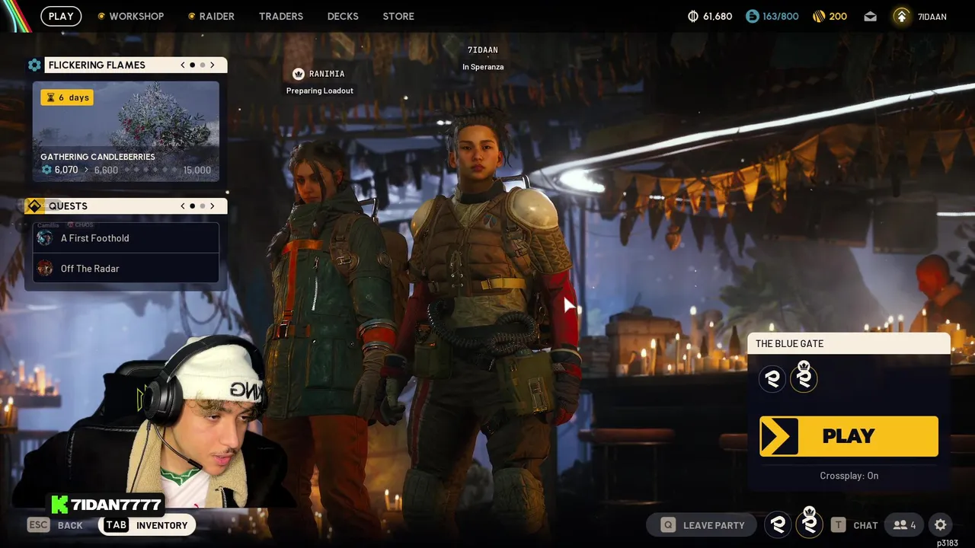The height and width of the screenshot is (548, 975).
Task: Select first Quests page dot
Action: 192,206
